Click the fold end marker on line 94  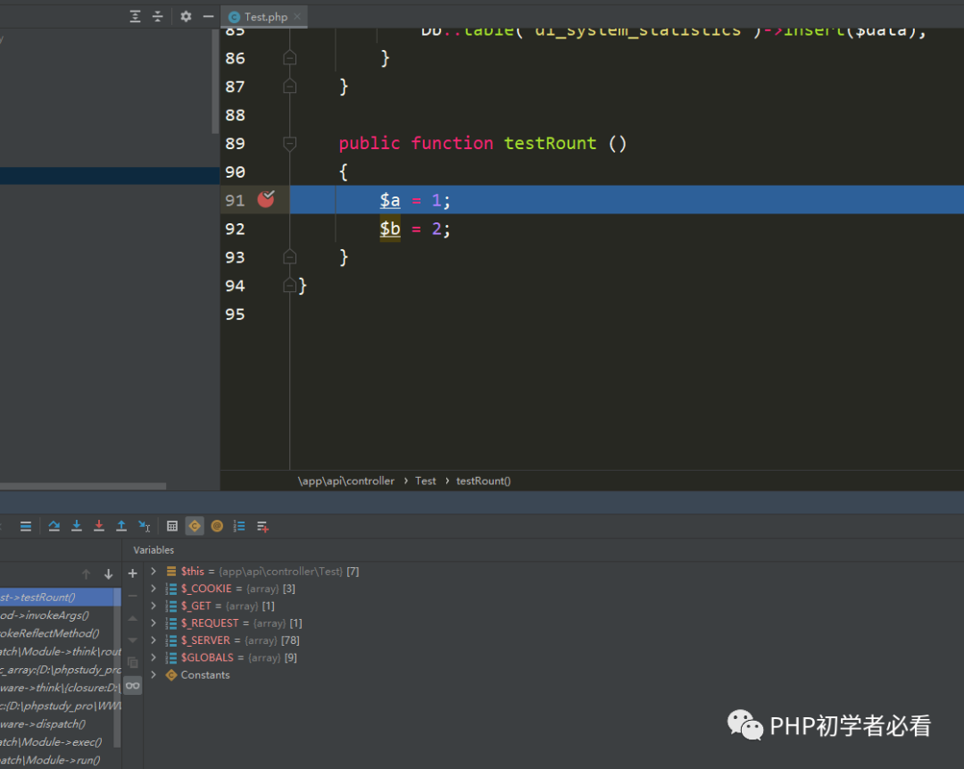point(289,285)
